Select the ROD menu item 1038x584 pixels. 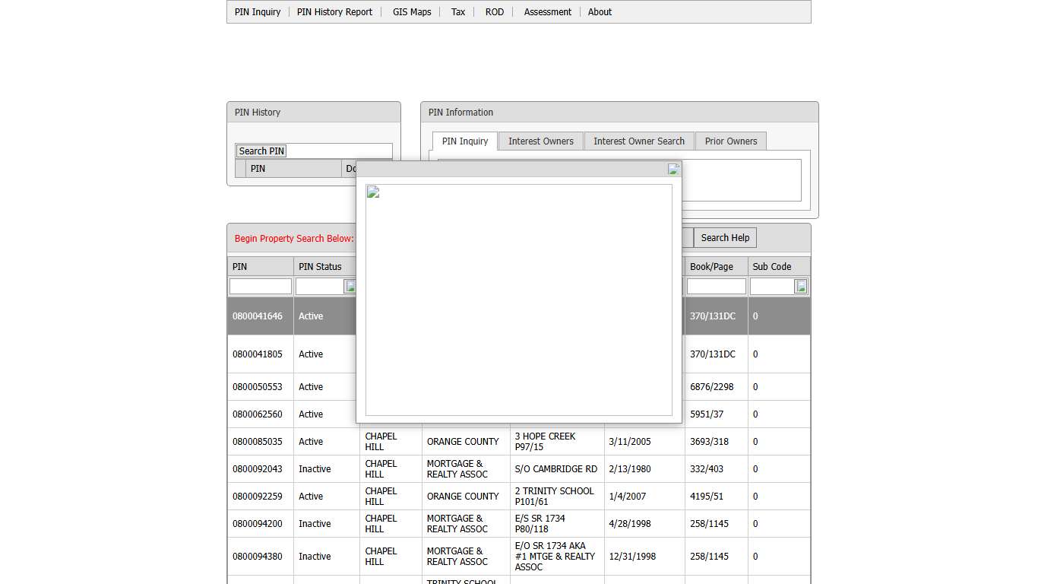[495, 12]
